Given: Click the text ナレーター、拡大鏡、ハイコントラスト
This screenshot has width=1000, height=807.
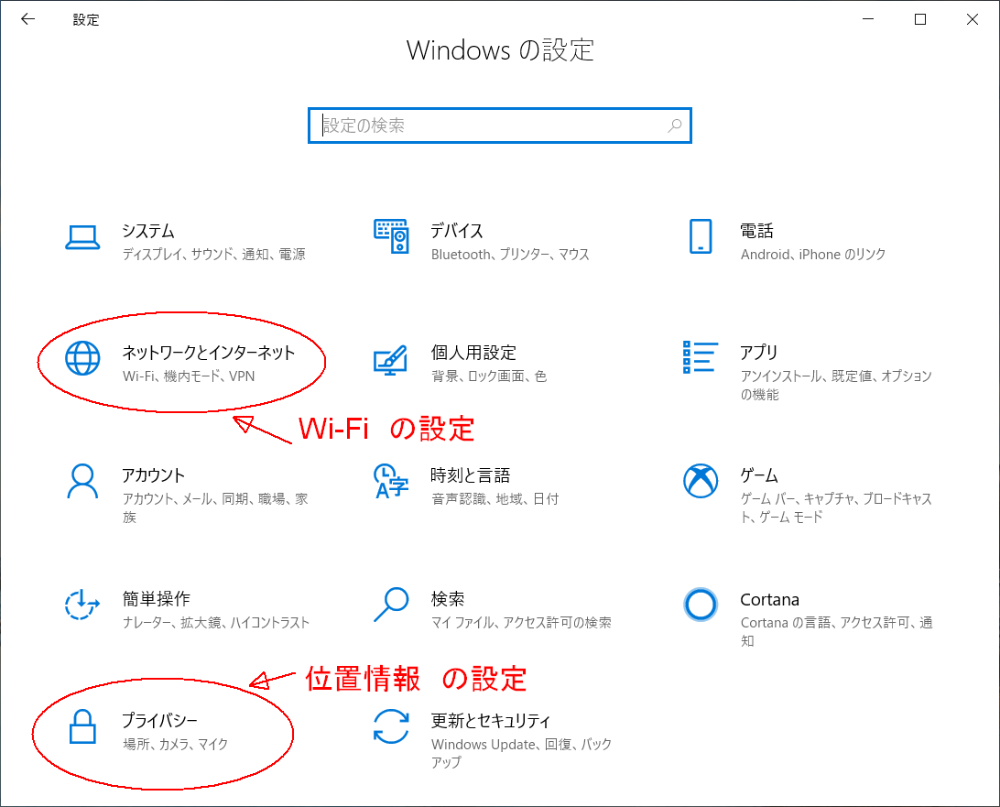Looking at the screenshot, I should click(215, 623).
